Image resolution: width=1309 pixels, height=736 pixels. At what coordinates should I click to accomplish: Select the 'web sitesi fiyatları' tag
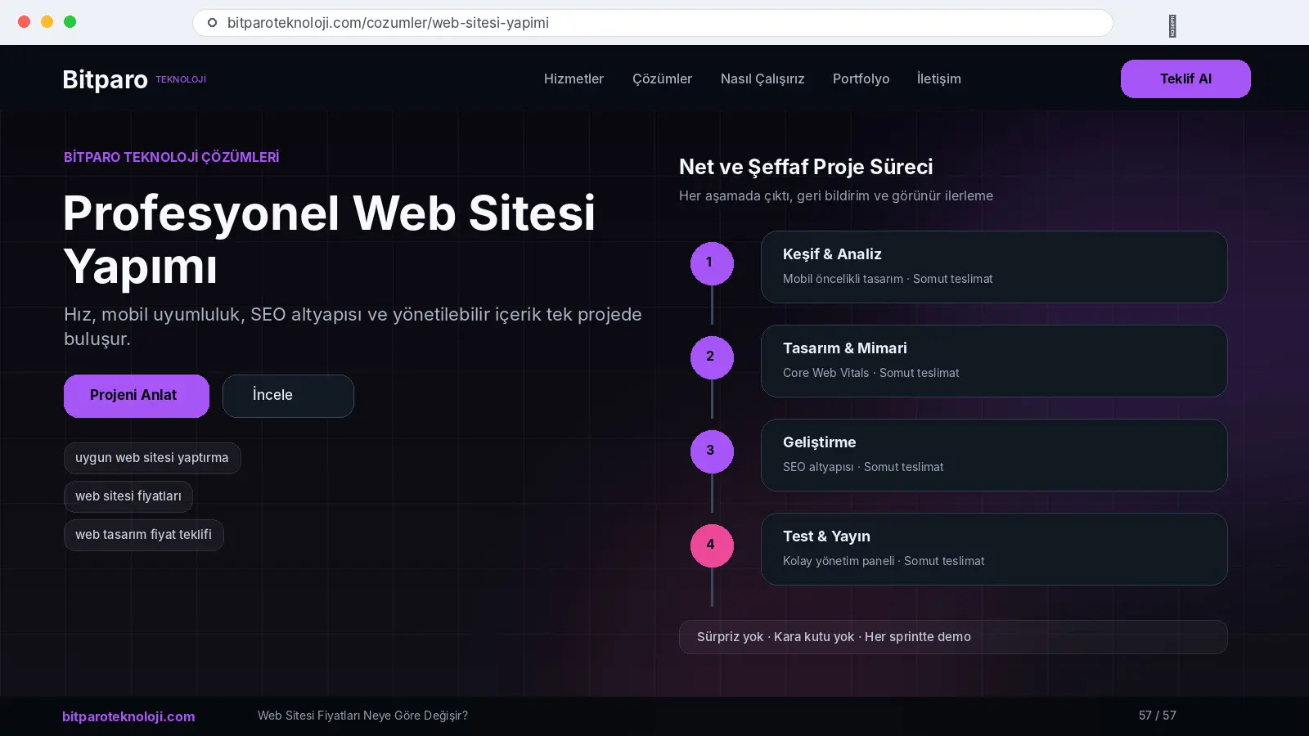(128, 496)
